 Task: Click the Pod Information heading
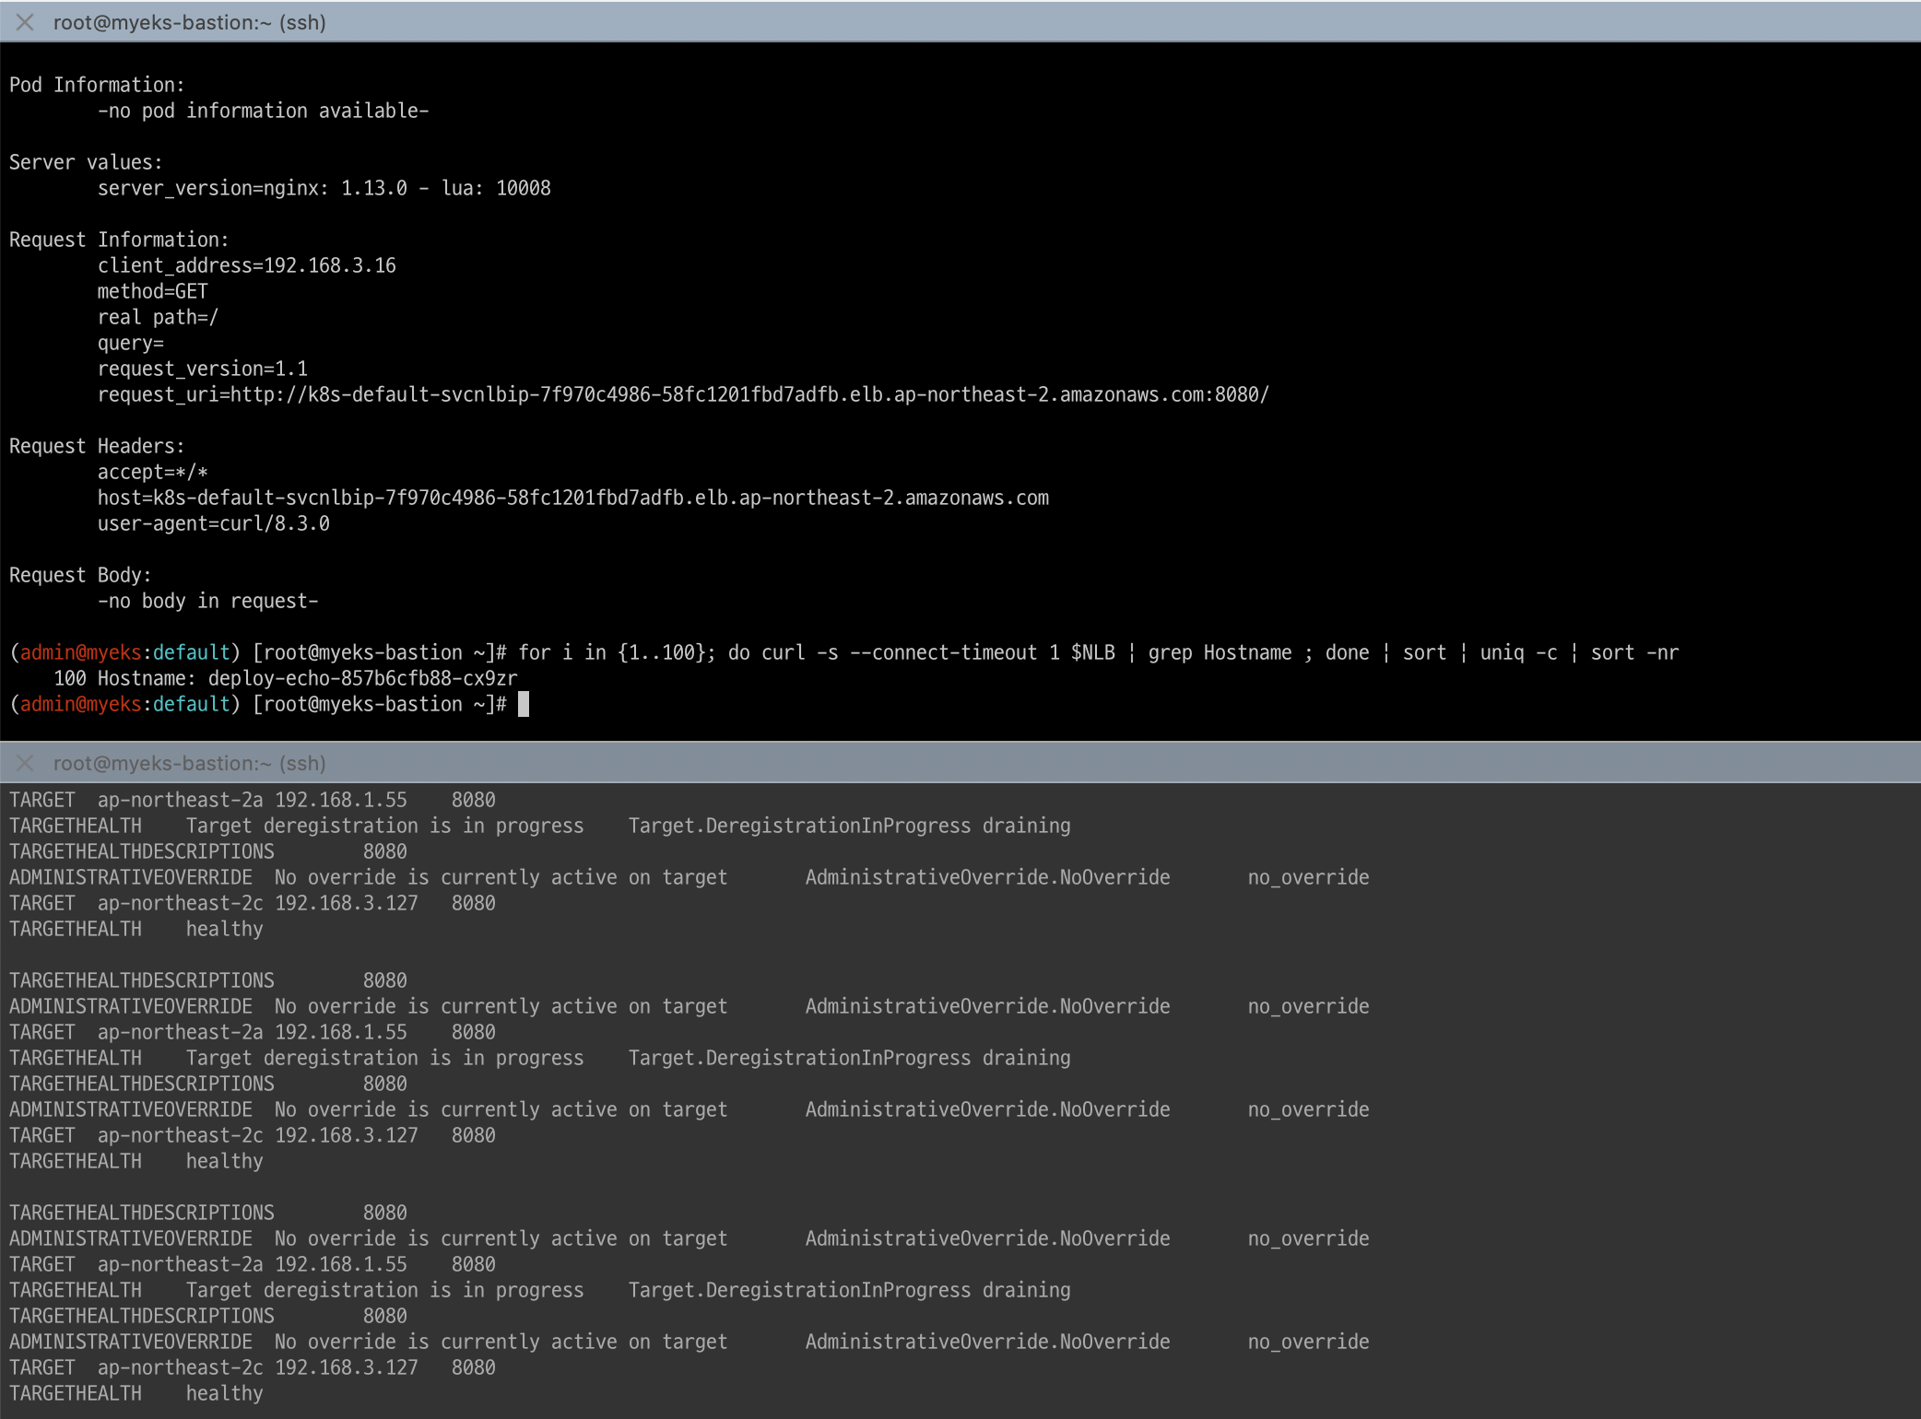point(97,85)
